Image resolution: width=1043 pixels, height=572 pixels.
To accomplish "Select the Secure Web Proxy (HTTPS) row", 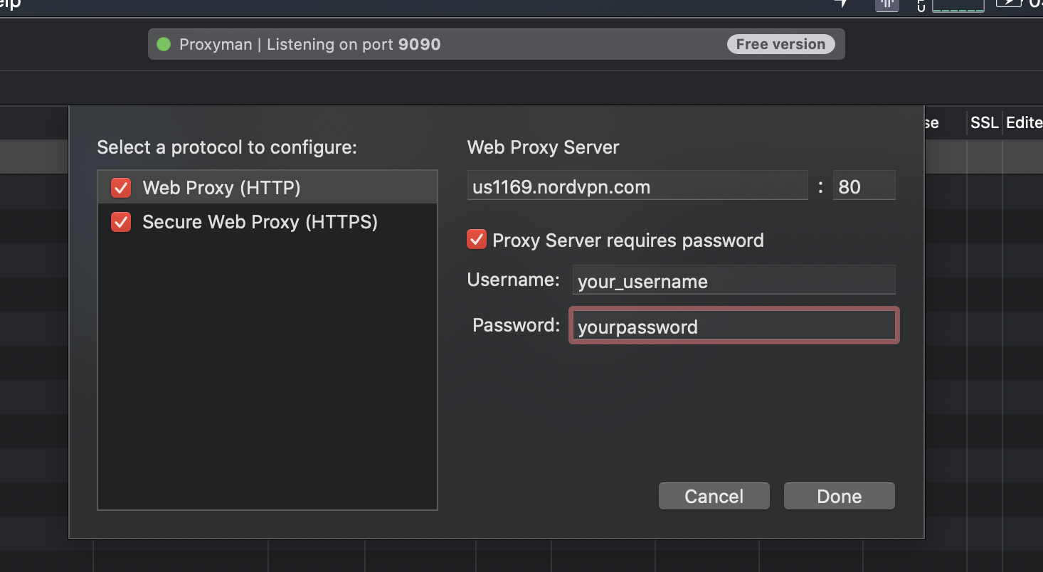I will click(268, 222).
